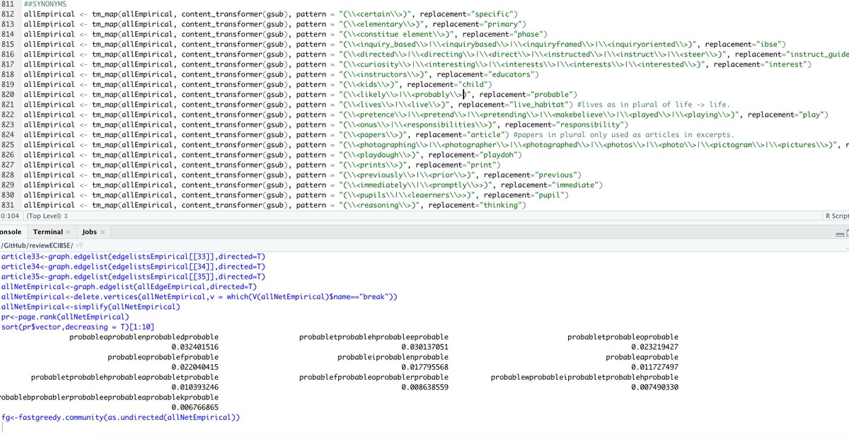
Task: Click the replacement="primary" text
Action: pos(478,24)
